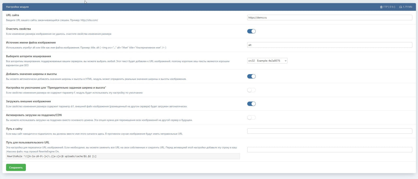
Task: Click the "Загружать внешние изображения" setting title
Action: (28, 101)
